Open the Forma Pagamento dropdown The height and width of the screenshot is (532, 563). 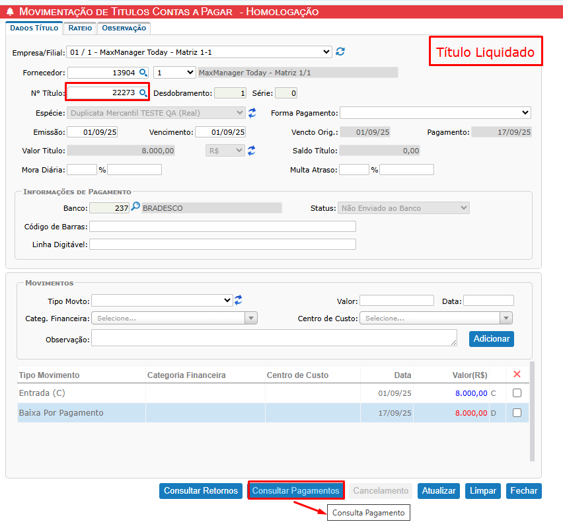coord(435,113)
